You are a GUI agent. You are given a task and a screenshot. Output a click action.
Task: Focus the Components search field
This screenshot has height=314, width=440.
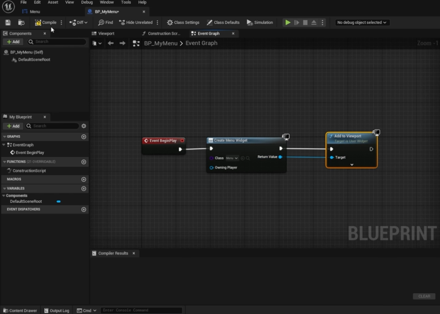pyautogui.click(x=57, y=41)
